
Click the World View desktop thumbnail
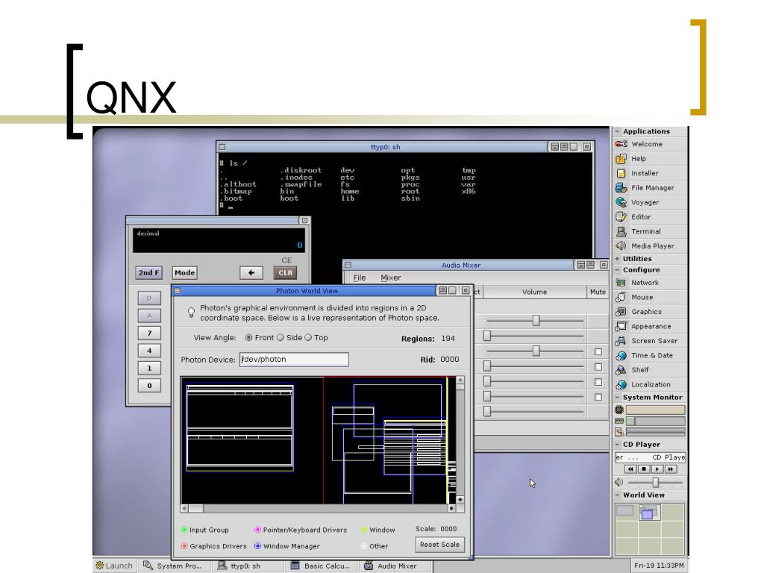point(650,529)
